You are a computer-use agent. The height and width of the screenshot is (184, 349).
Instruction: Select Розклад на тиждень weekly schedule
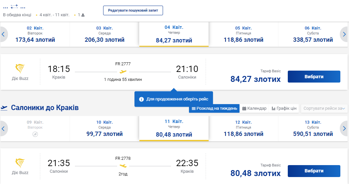coord(214,108)
